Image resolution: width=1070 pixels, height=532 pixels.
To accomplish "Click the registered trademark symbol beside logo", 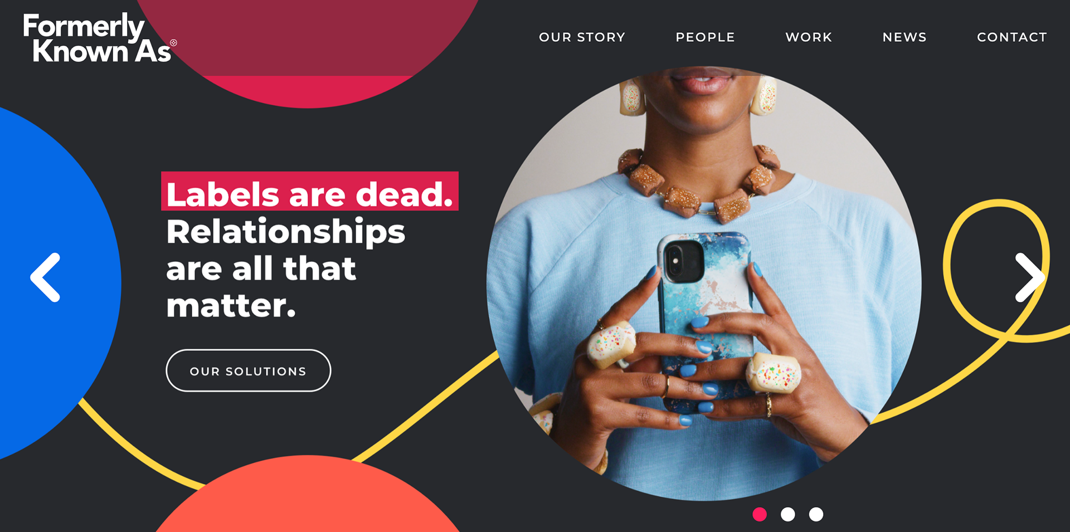I will point(173,43).
